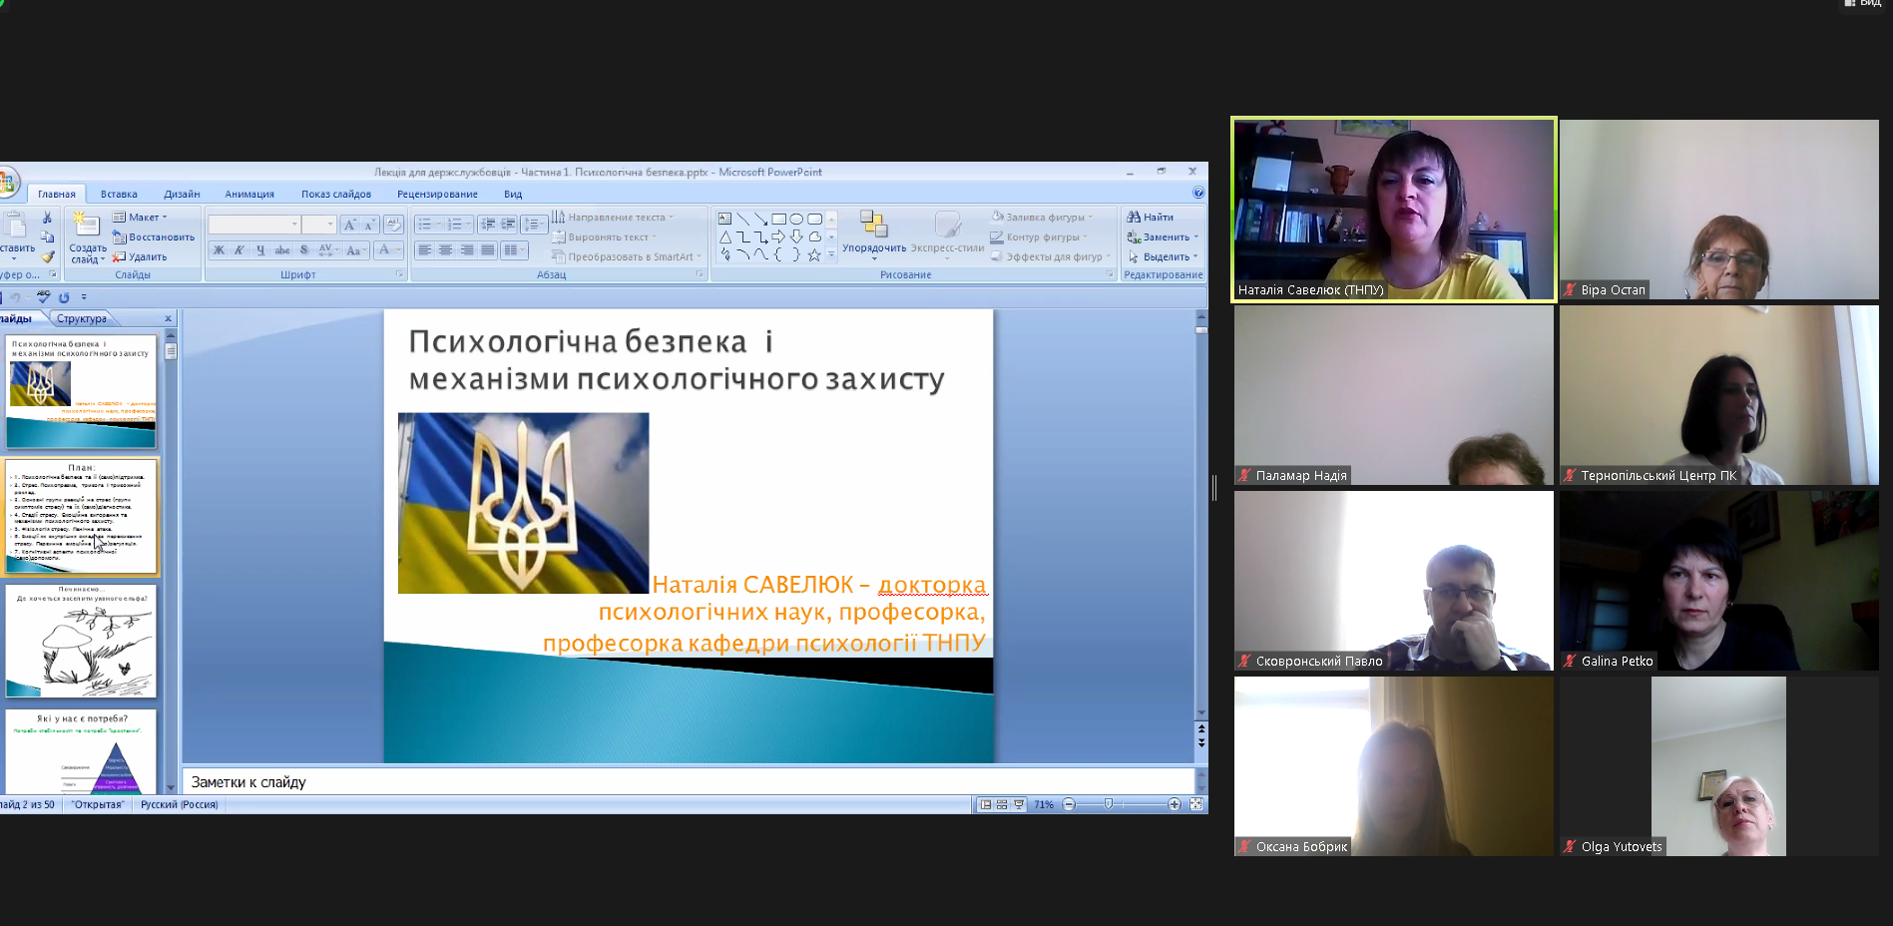Image resolution: width=1893 pixels, height=926 pixels.
Task: Select the down block arrow shape
Action: (796, 236)
